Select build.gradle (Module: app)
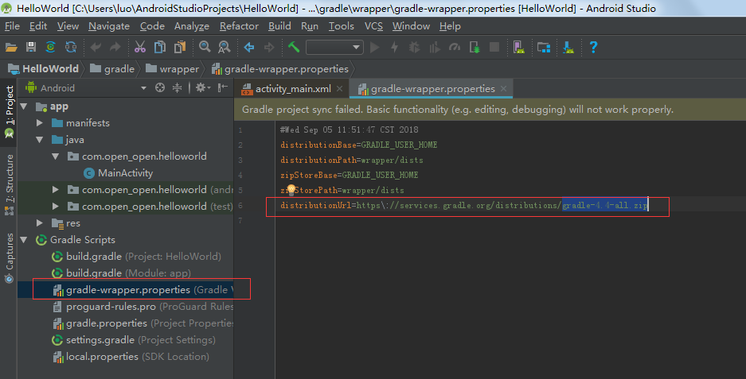Viewport: 746px width, 379px height. click(121, 273)
